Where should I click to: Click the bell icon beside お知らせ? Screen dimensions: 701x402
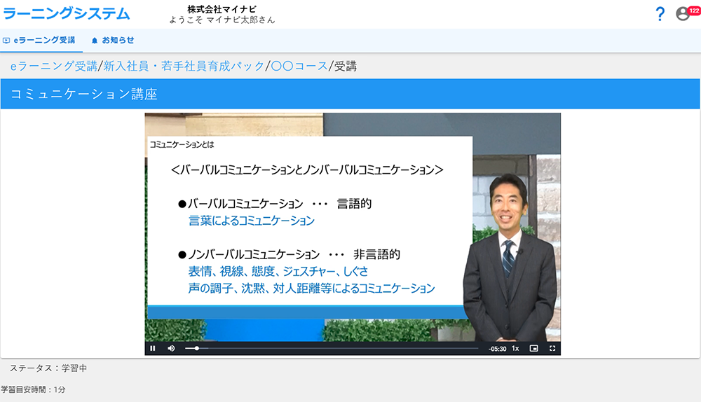tap(95, 41)
